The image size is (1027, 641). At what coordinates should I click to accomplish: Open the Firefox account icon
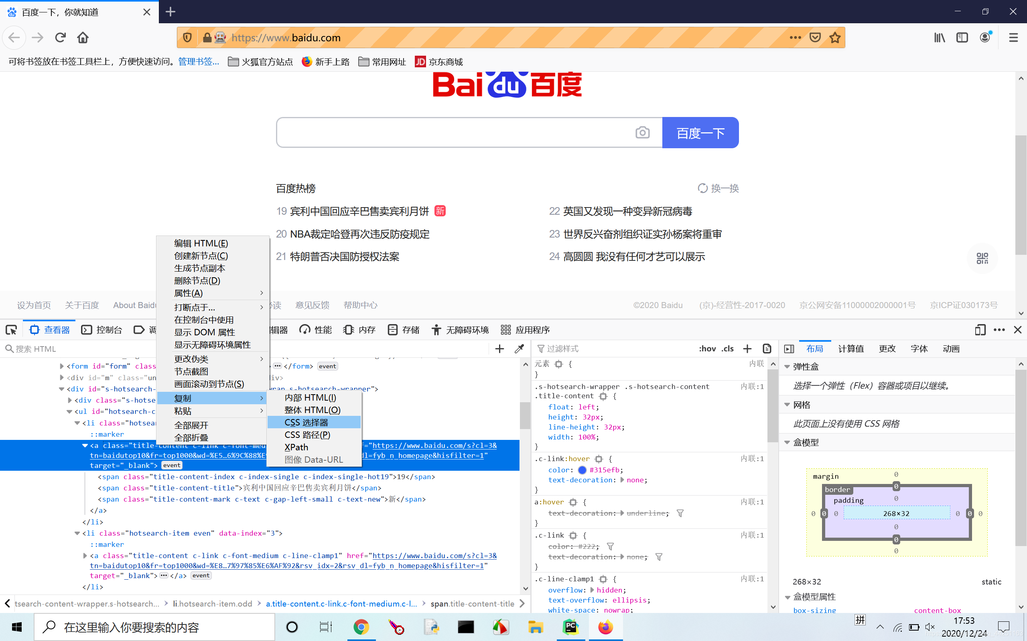tap(985, 37)
